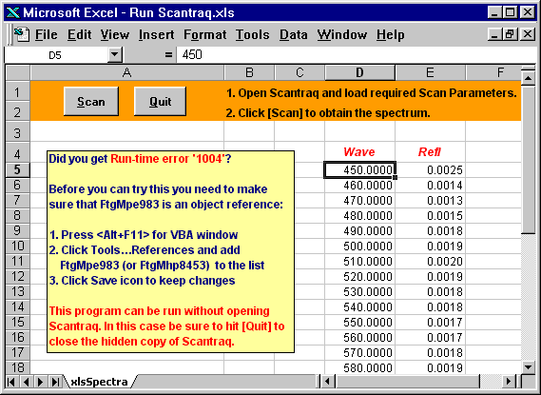Go to previous sheet tab arrow
Viewport: 541px width, 395px height.
click(x=26, y=382)
